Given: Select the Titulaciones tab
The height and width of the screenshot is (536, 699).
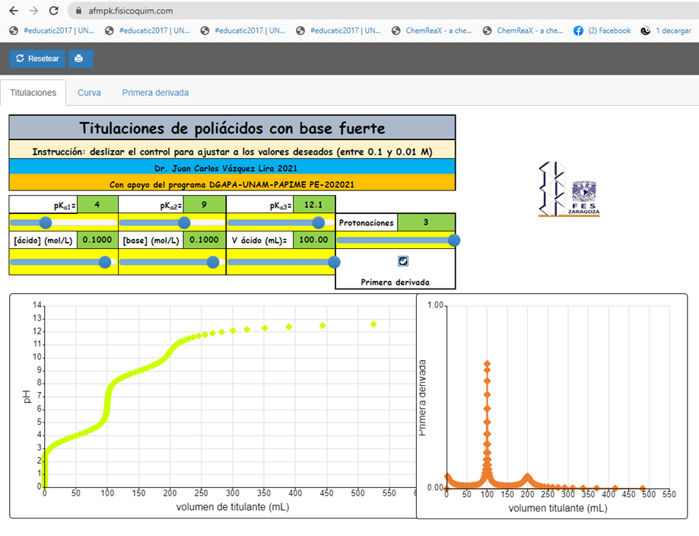Looking at the screenshot, I should coord(33,92).
